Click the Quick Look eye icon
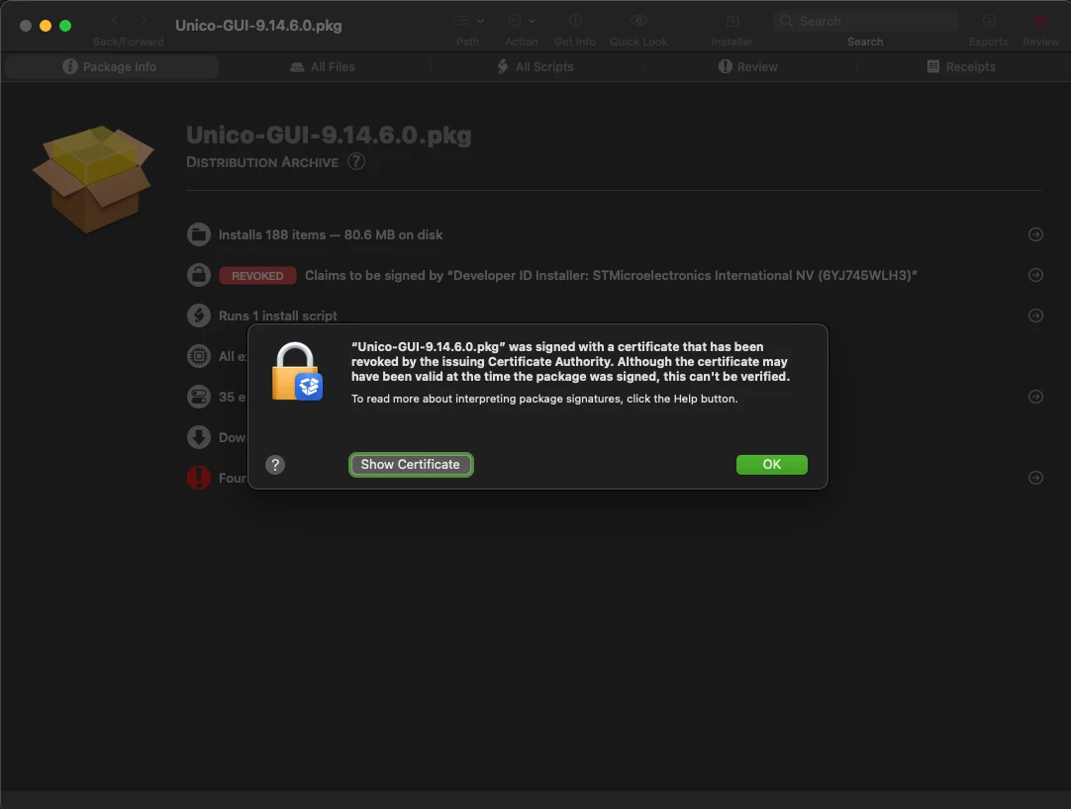Viewport: 1071px width, 809px height. pyautogui.click(x=638, y=21)
